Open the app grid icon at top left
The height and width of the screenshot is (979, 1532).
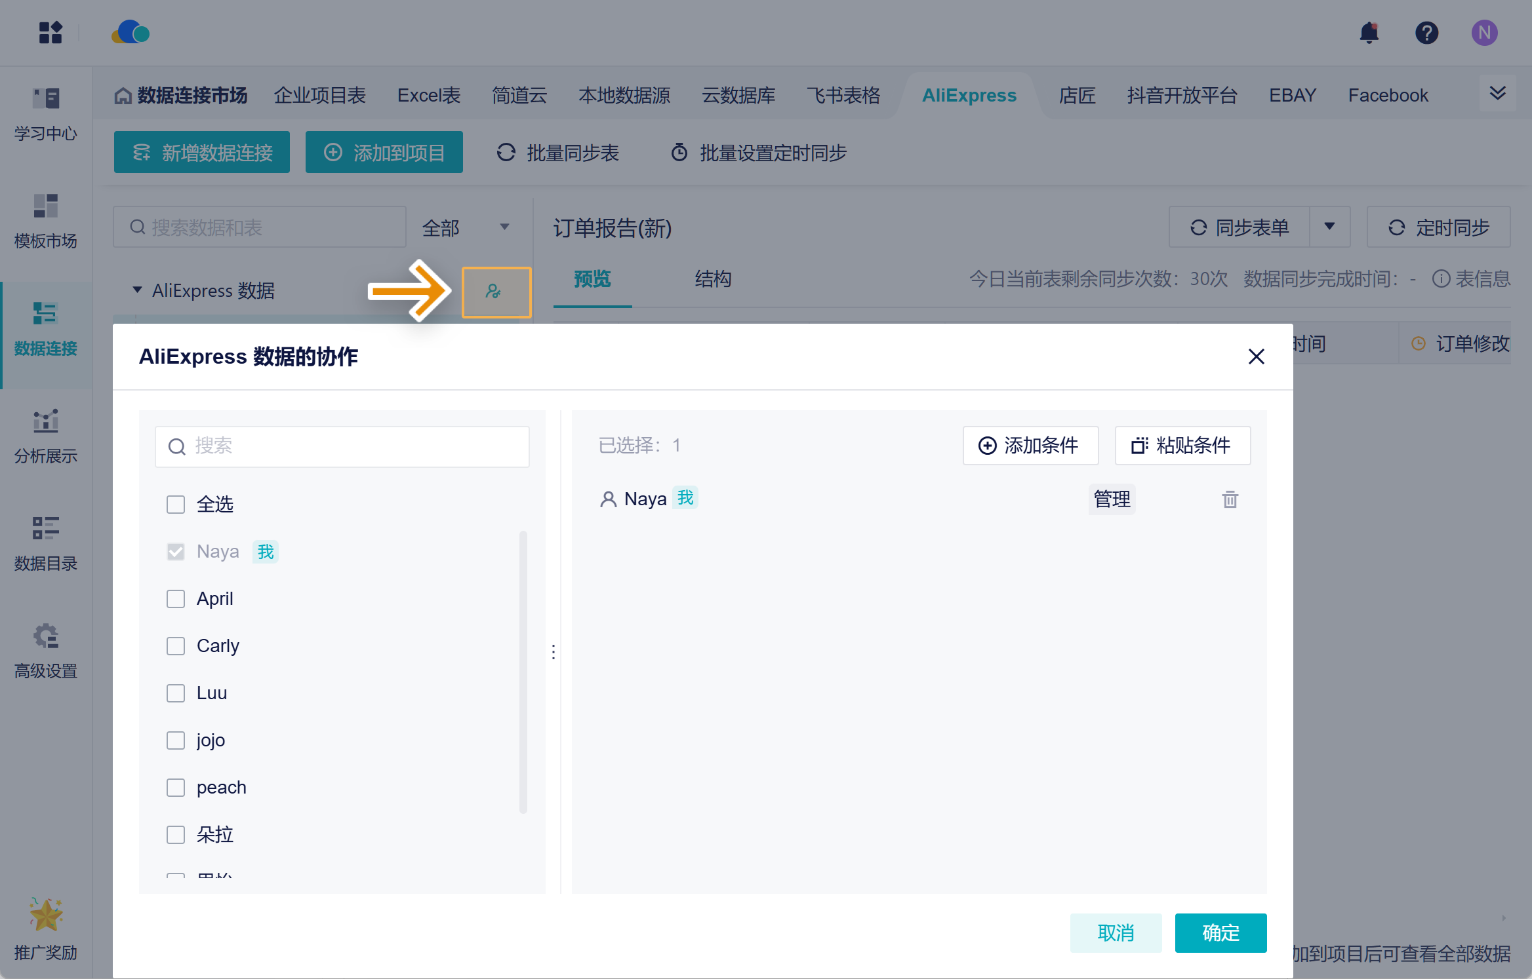point(50,33)
